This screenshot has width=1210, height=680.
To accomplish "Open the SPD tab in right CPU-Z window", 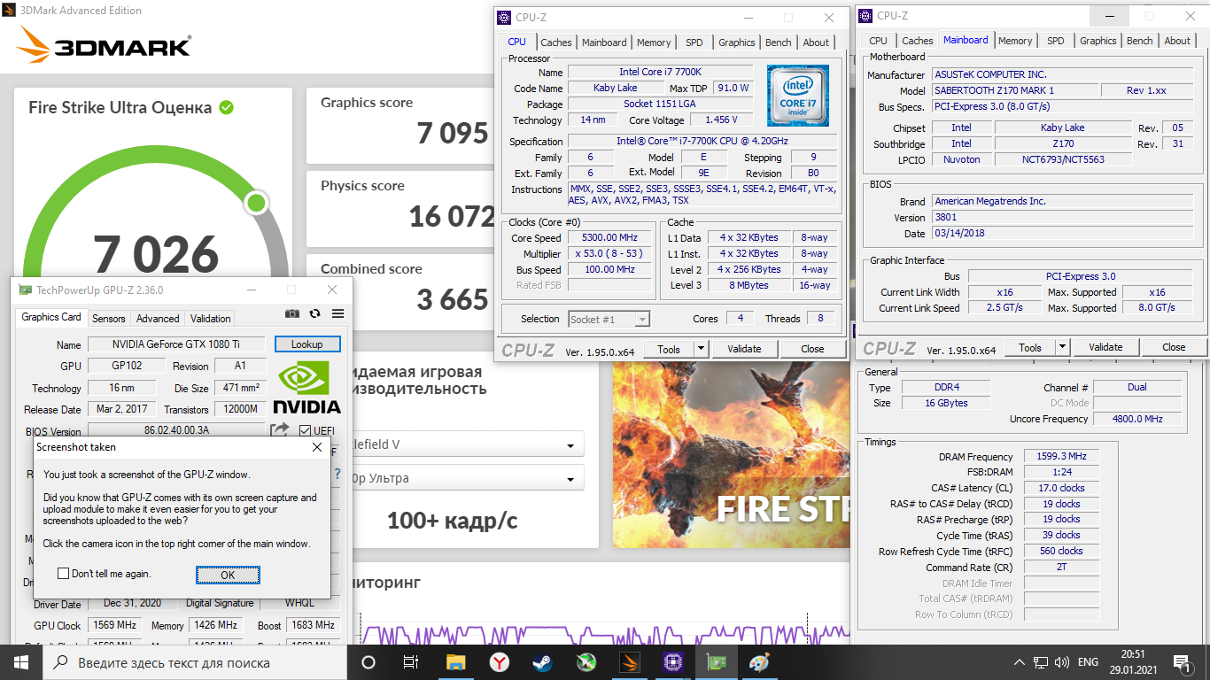I will [x=1056, y=41].
